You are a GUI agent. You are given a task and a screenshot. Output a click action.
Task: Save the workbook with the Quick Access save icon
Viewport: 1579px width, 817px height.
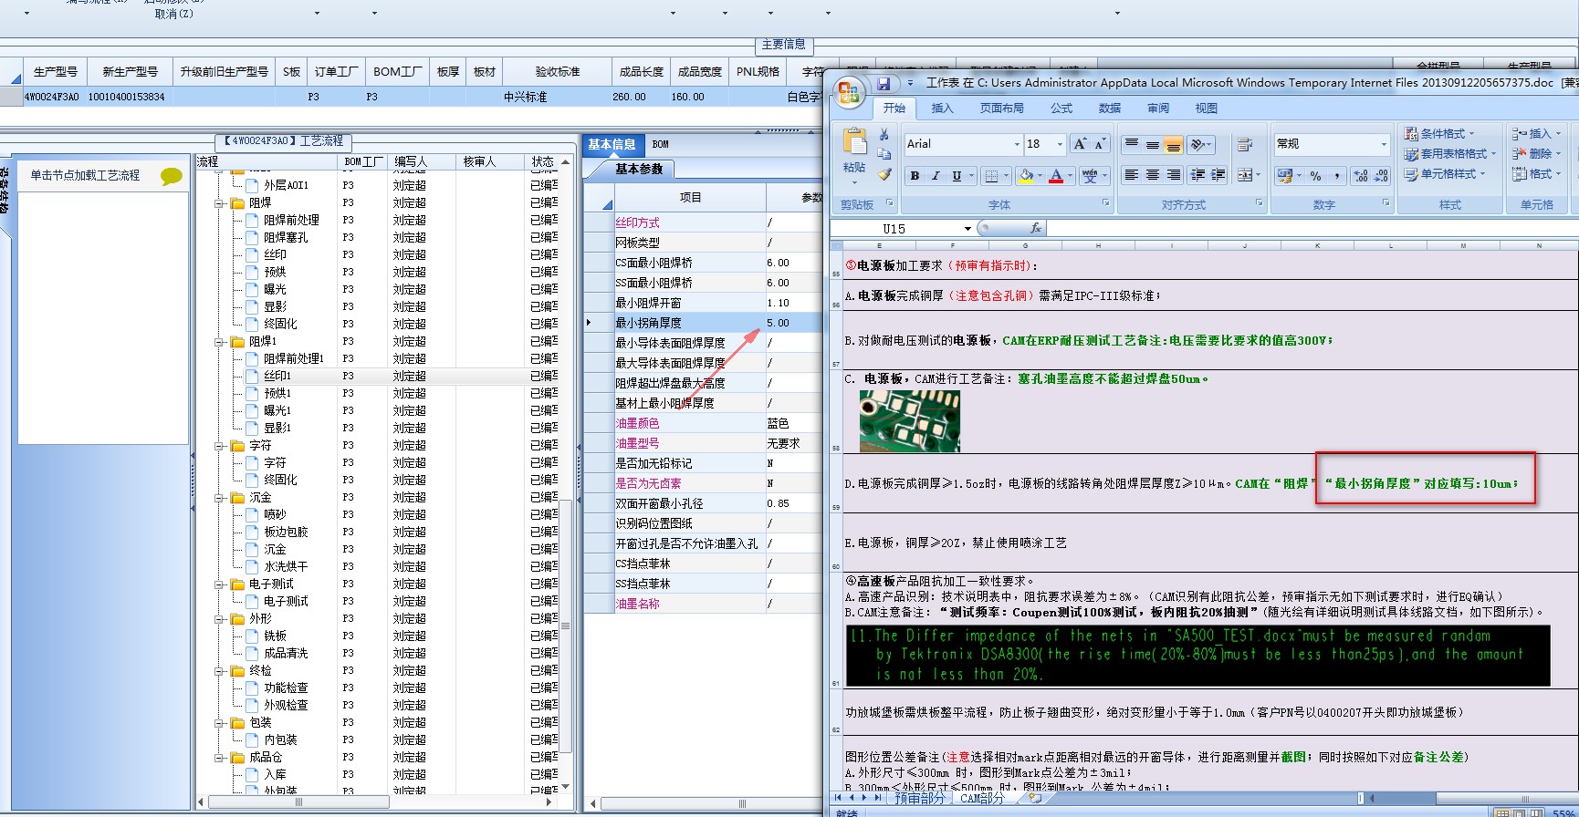pos(883,83)
